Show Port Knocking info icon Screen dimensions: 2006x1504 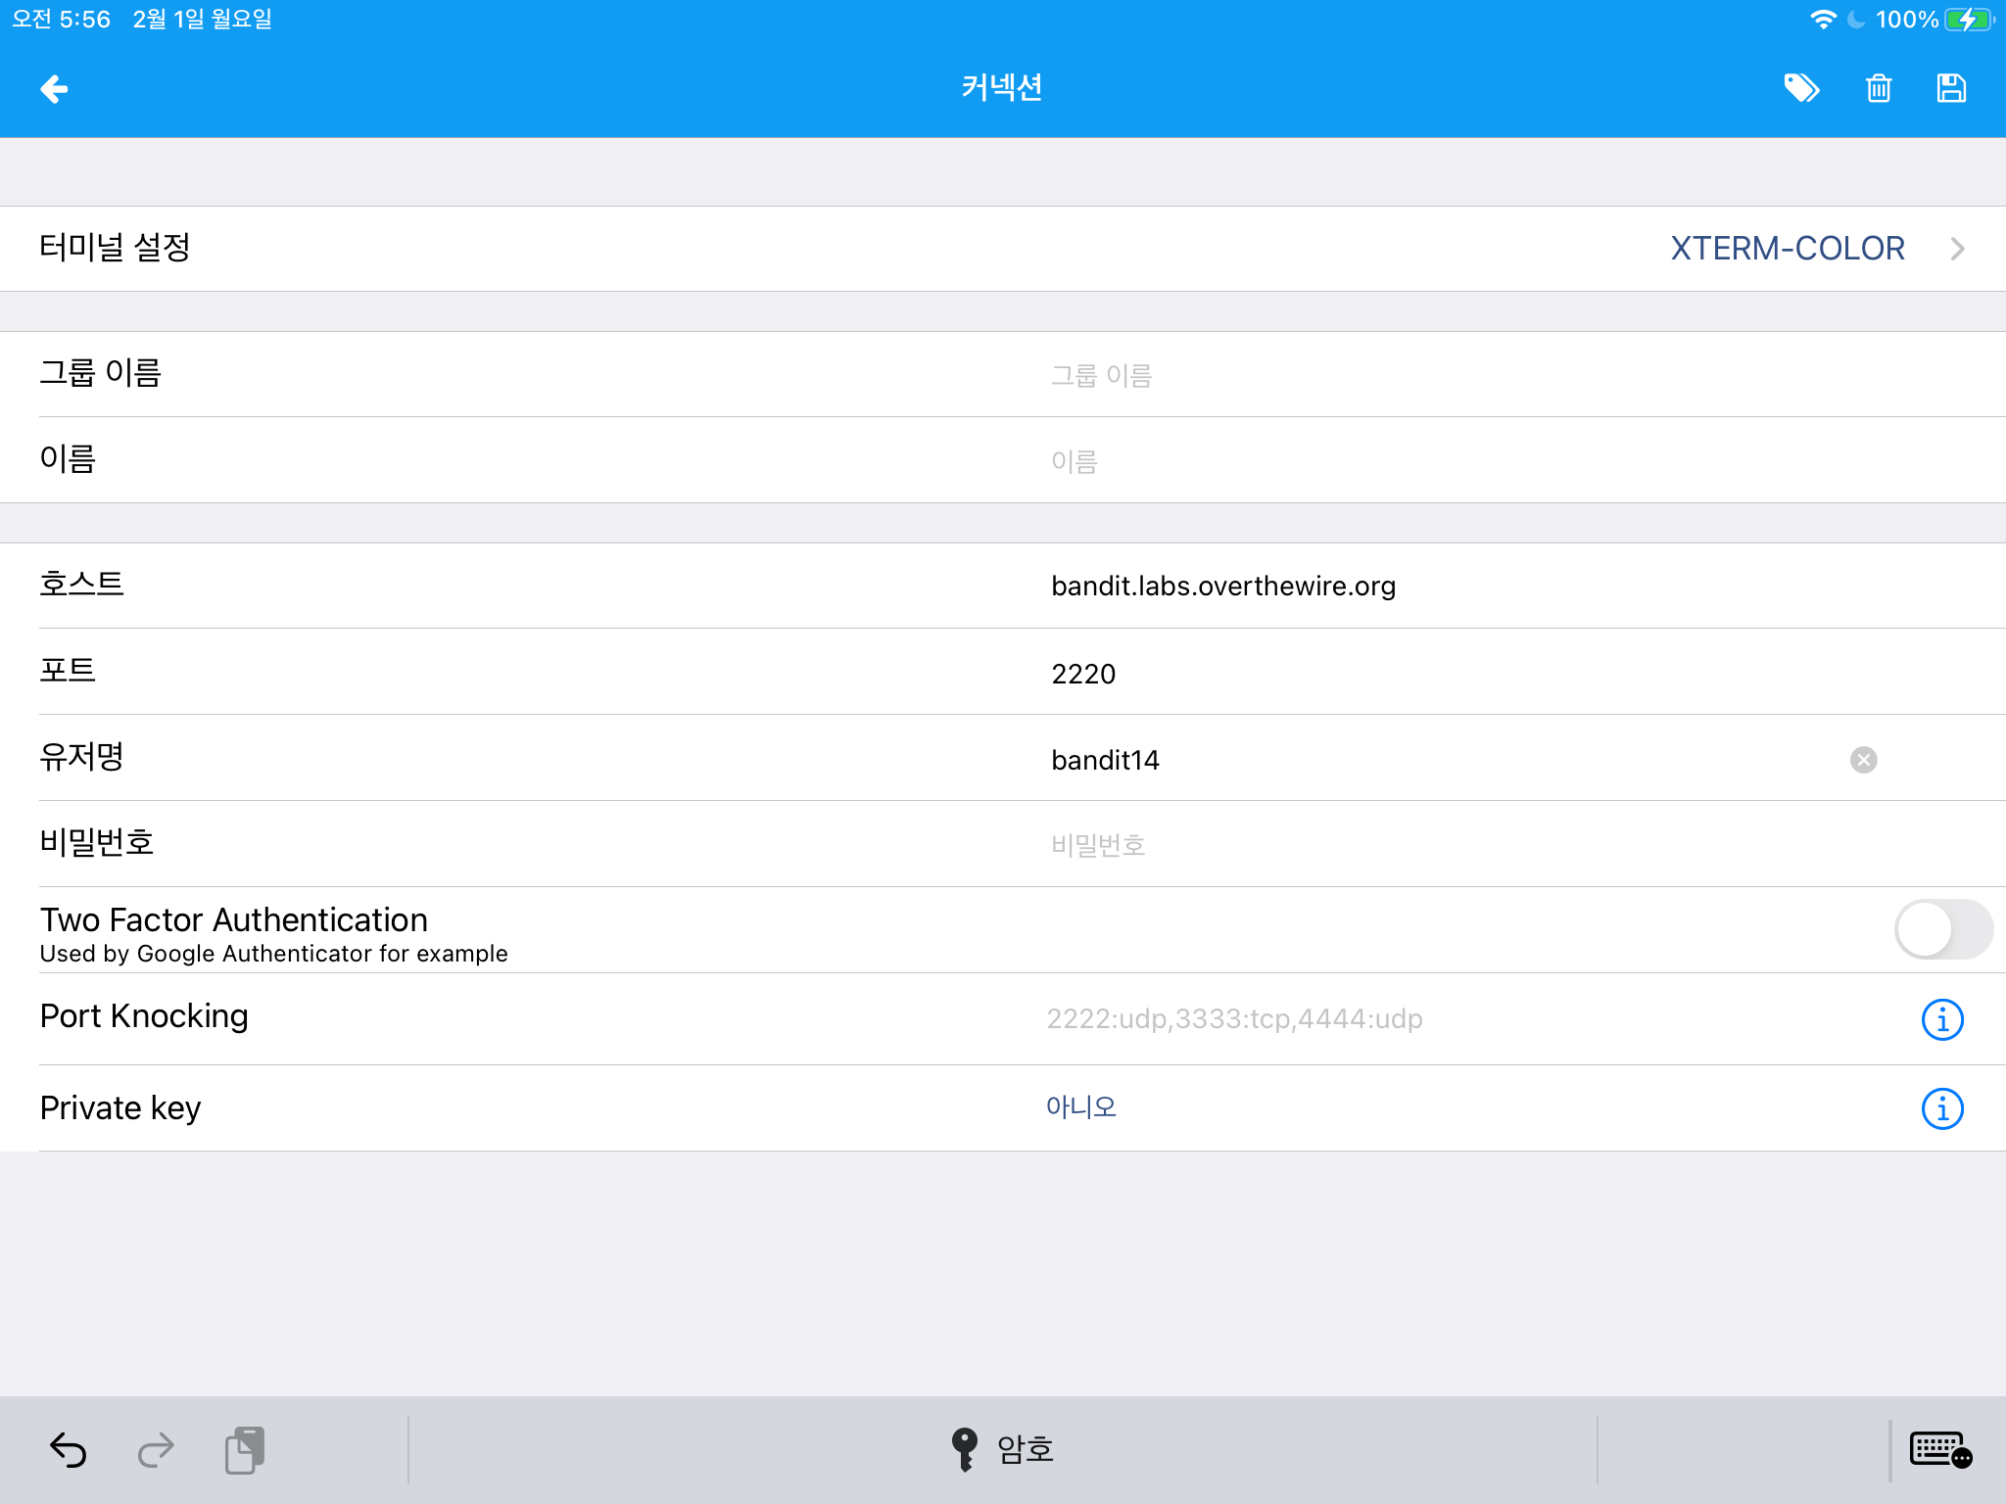(x=1941, y=1019)
